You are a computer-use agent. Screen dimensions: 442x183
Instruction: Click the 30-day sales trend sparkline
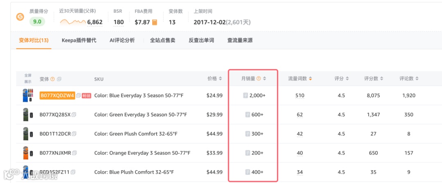pyautogui.click(x=73, y=22)
